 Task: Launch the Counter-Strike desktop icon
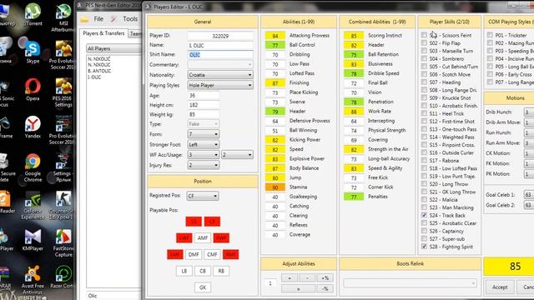[63, 205]
